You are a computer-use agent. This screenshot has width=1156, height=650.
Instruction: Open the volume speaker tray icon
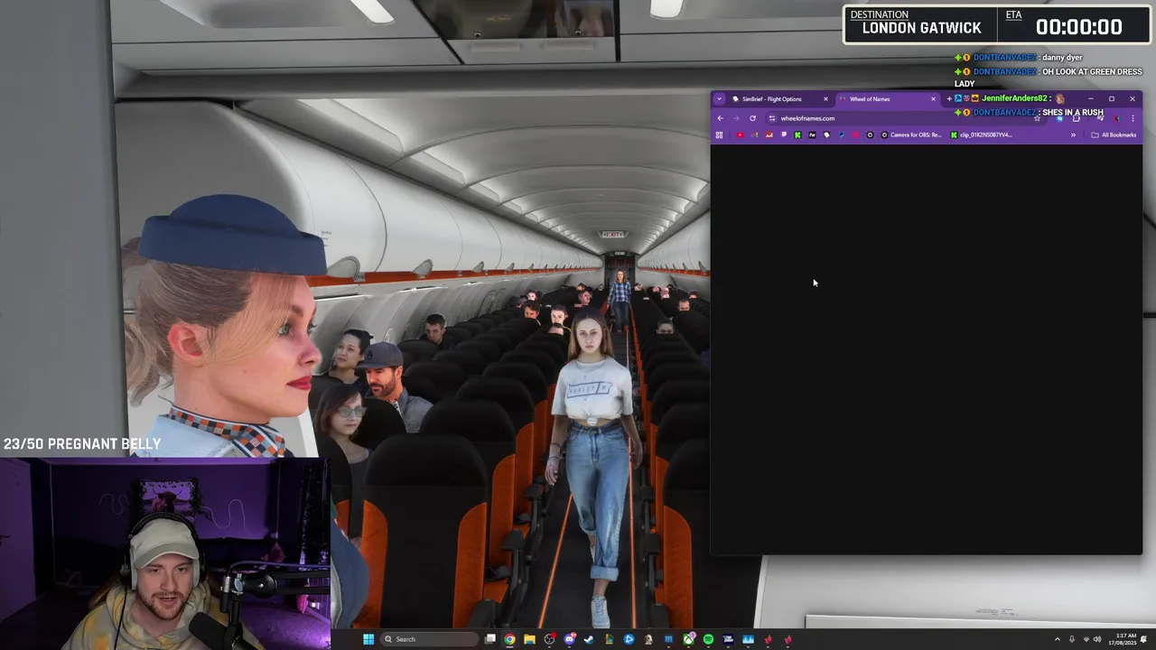(x=1097, y=639)
